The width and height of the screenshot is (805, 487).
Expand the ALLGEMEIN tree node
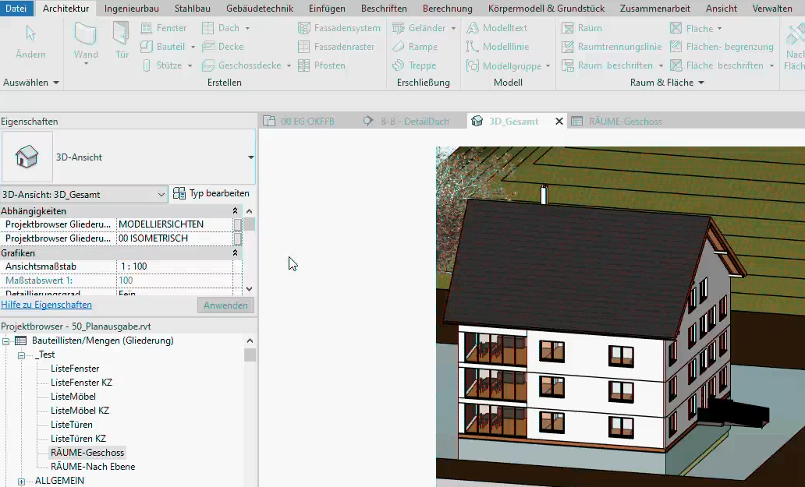coord(21,481)
